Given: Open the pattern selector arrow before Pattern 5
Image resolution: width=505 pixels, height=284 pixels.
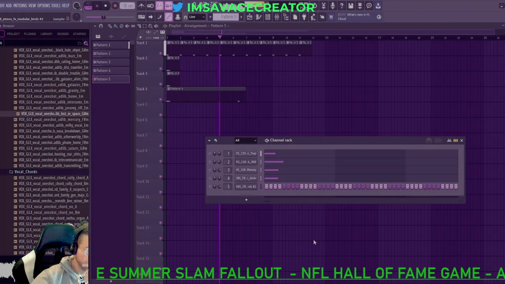Looking at the screenshot, I should (211, 17).
